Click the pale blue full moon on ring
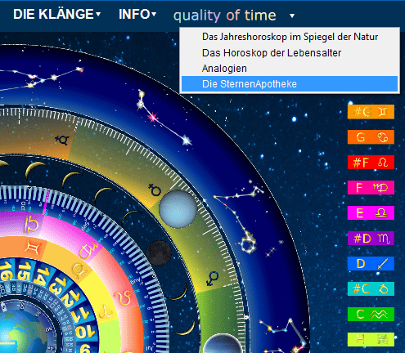Screen dimensions: 405x353 (x=178, y=209)
